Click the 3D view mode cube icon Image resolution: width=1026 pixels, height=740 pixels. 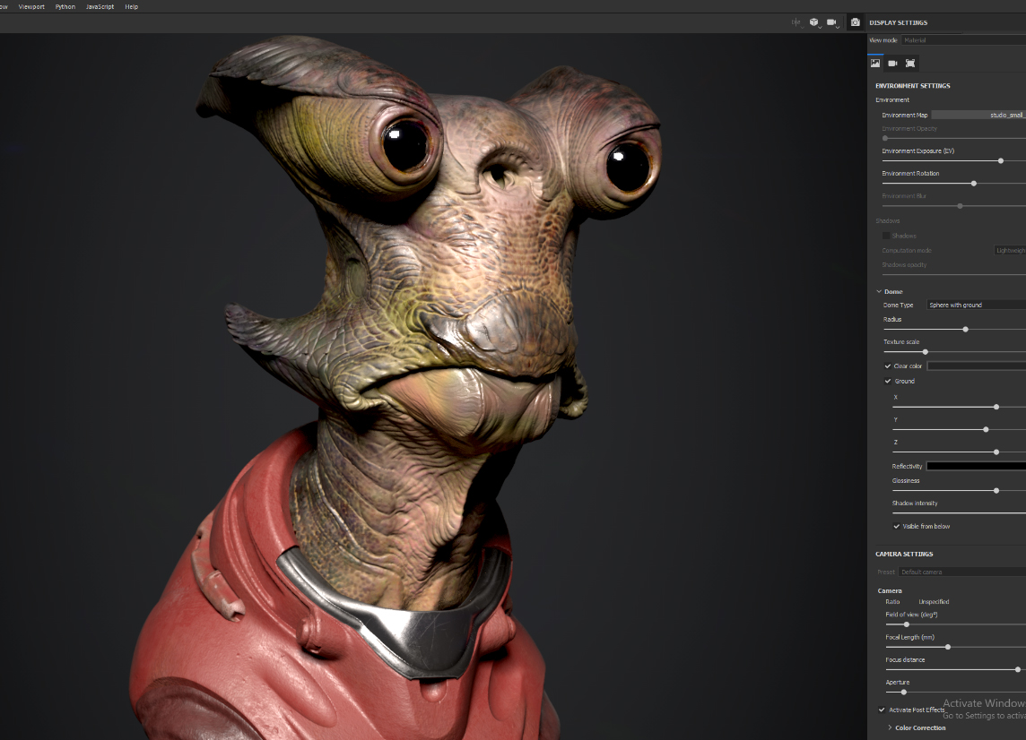point(813,22)
